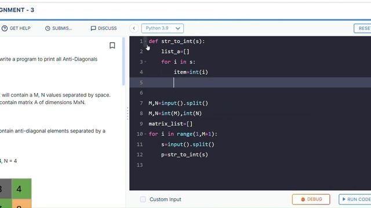Viewport: 371px width, 208px height.
Task: Click code 'list_a=[]' on line 2
Action: 175,51
